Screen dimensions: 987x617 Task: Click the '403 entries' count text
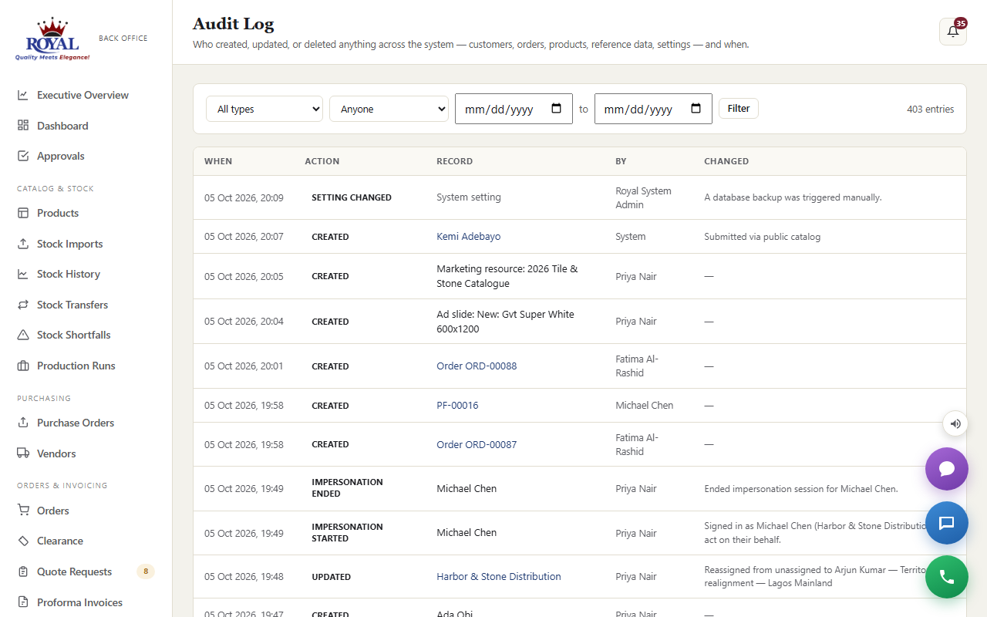[x=930, y=109]
